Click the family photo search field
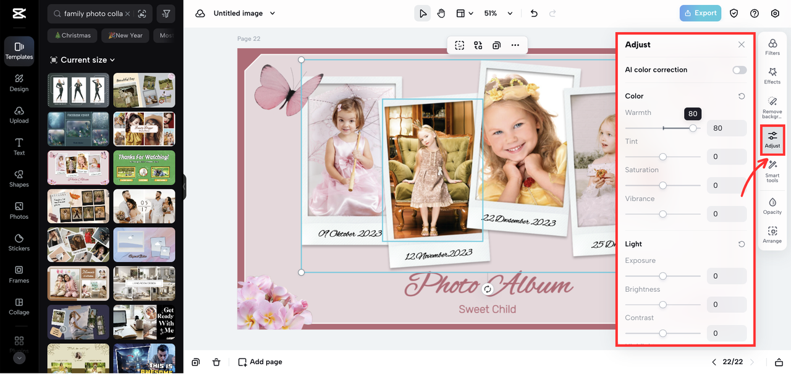791x379 pixels. [93, 14]
